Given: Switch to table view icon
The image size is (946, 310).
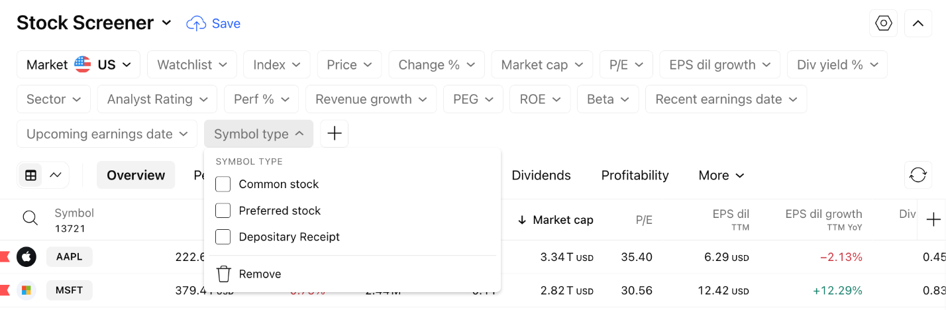Looking at the screenshot, I should [30, 176].
